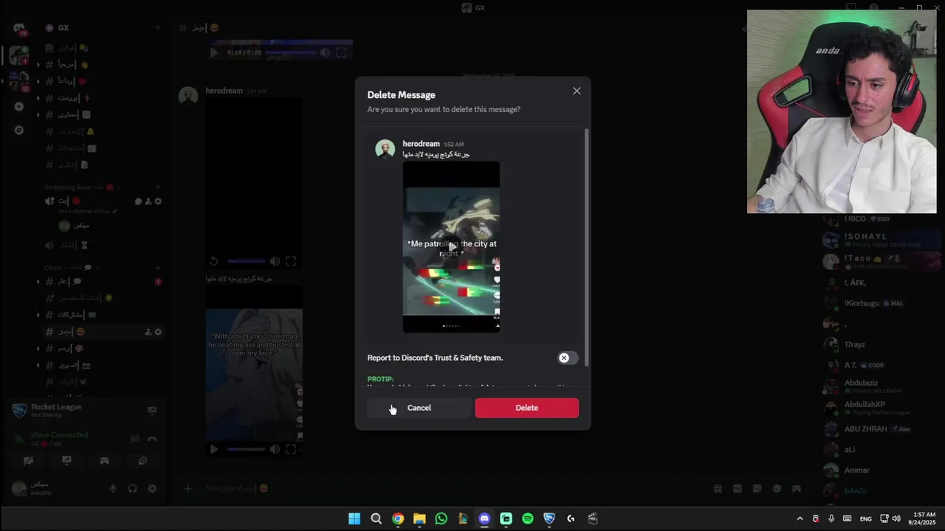The height and width of the screenshot is (531, 945).
Task: Click the Cancel button
Action: (419, 408)
